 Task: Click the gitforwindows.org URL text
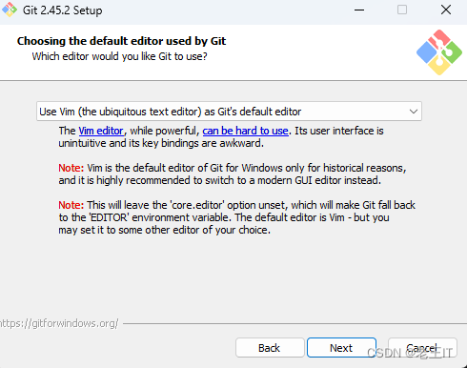click(x=59, y=323)
